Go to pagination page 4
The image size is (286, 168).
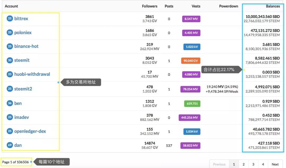point(263,164)
